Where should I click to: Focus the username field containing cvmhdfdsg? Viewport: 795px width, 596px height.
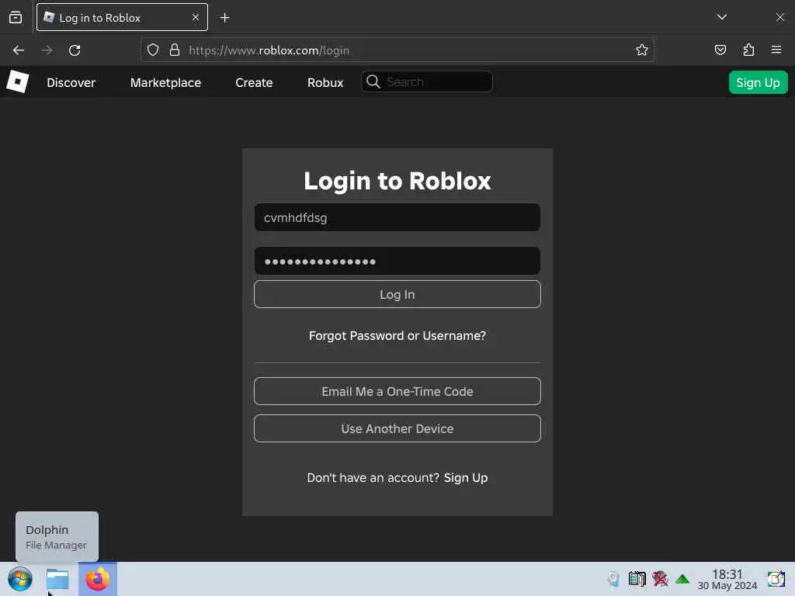pos(397,217)
